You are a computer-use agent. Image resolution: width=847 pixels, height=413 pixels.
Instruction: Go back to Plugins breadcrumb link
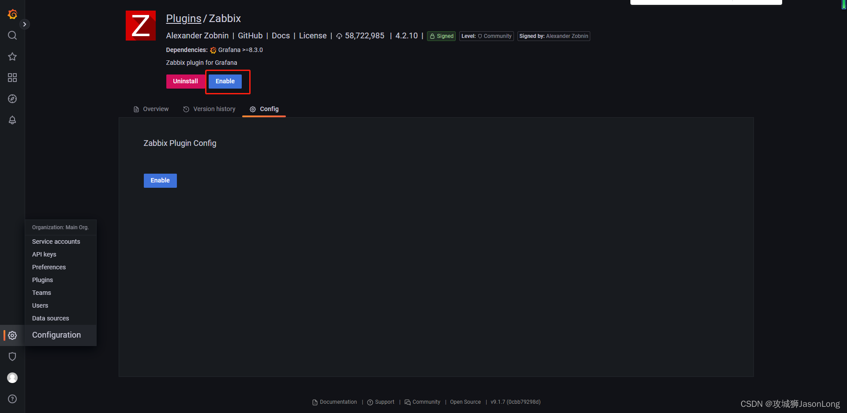(x=184, y=19)
